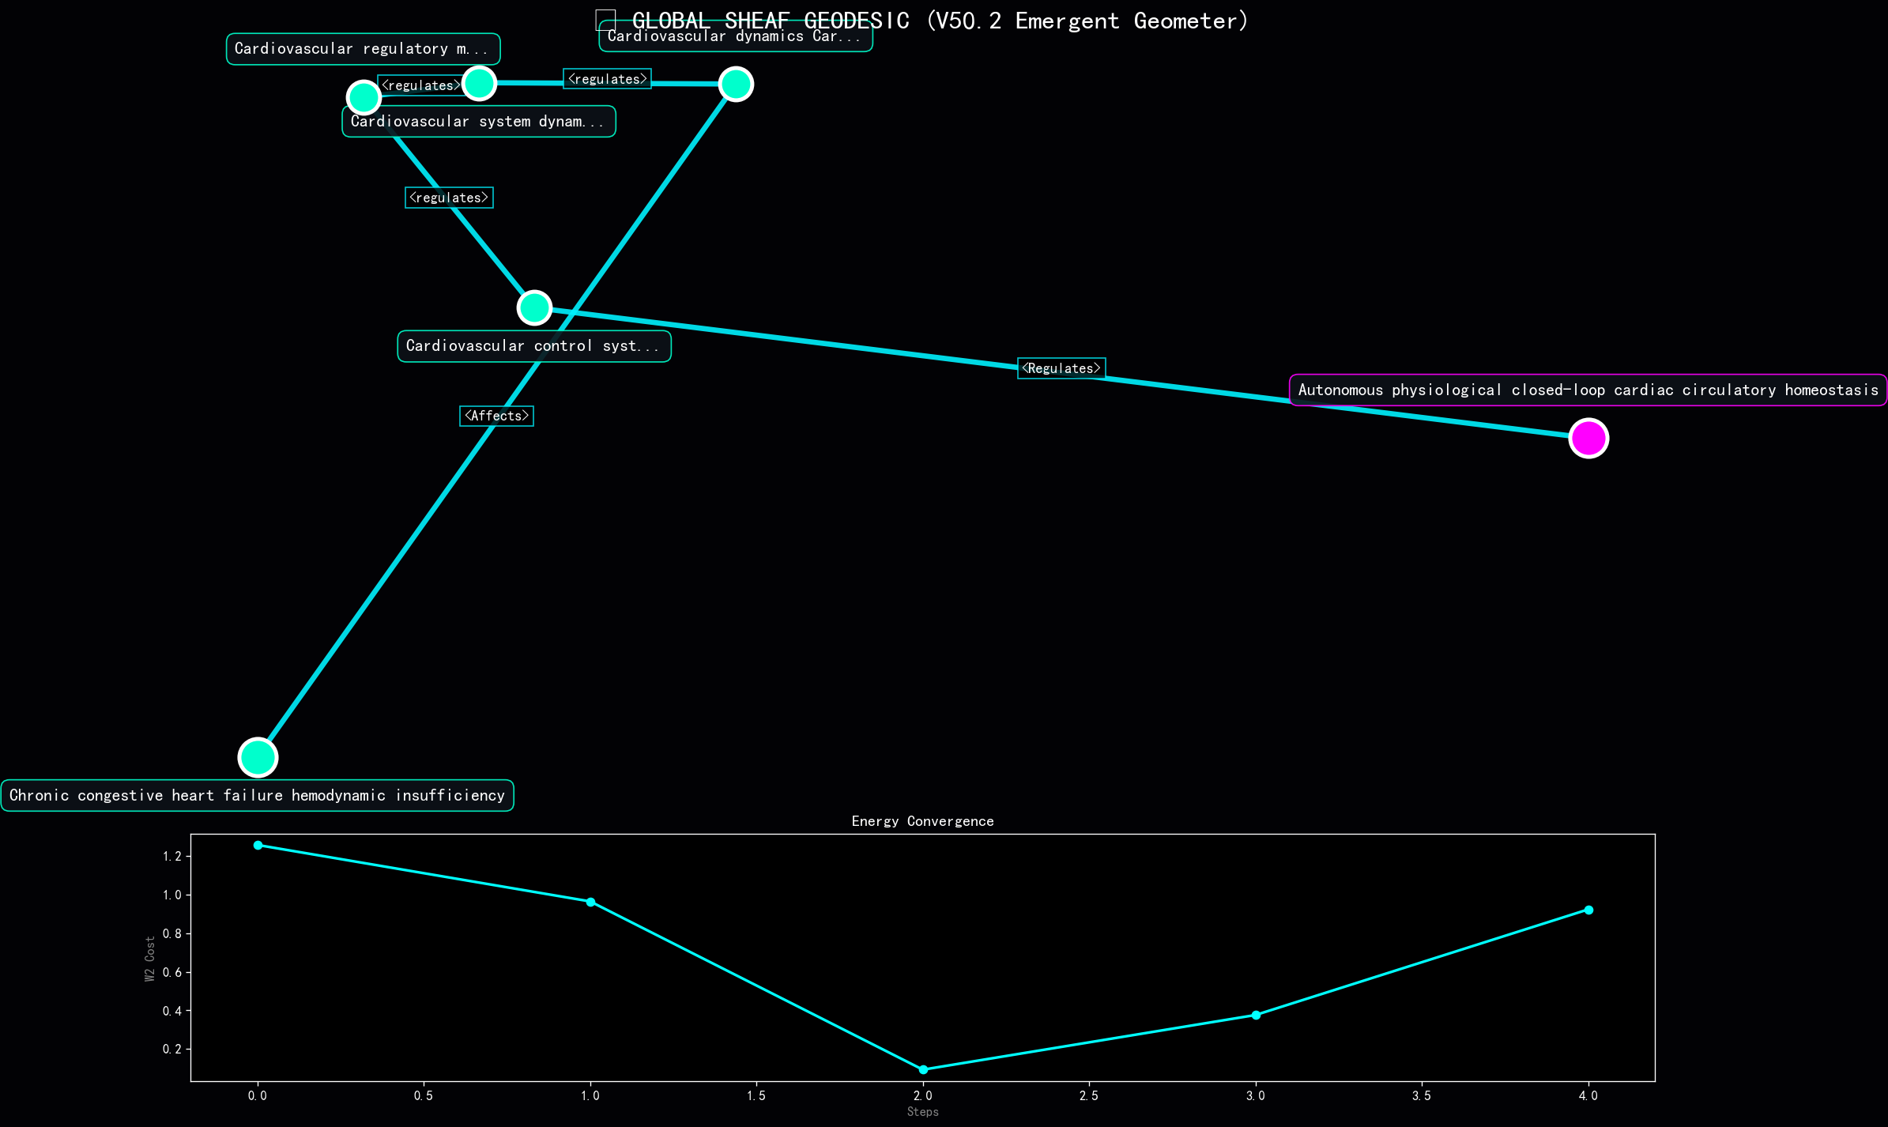Click the Chronic congestive heart failure node circle
The width and height of the screenshot is (1888, 1127).
pos(258,757)
